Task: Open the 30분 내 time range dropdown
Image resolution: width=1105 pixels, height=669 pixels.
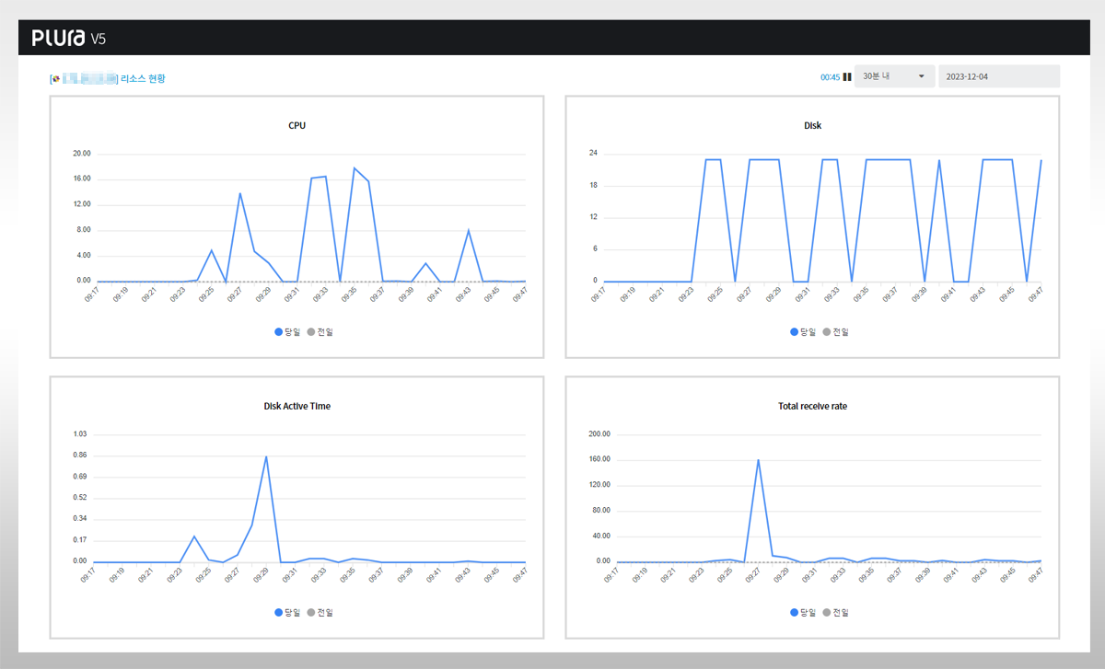Action: (x=894, y=76)
